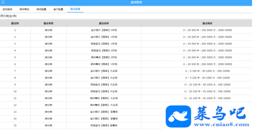
Task: Click algorithm ID 4 cell
Action: tap(15, 51)
